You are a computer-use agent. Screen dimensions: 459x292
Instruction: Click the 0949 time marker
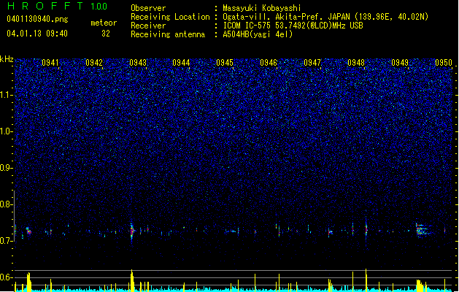[x=400, y=63]
